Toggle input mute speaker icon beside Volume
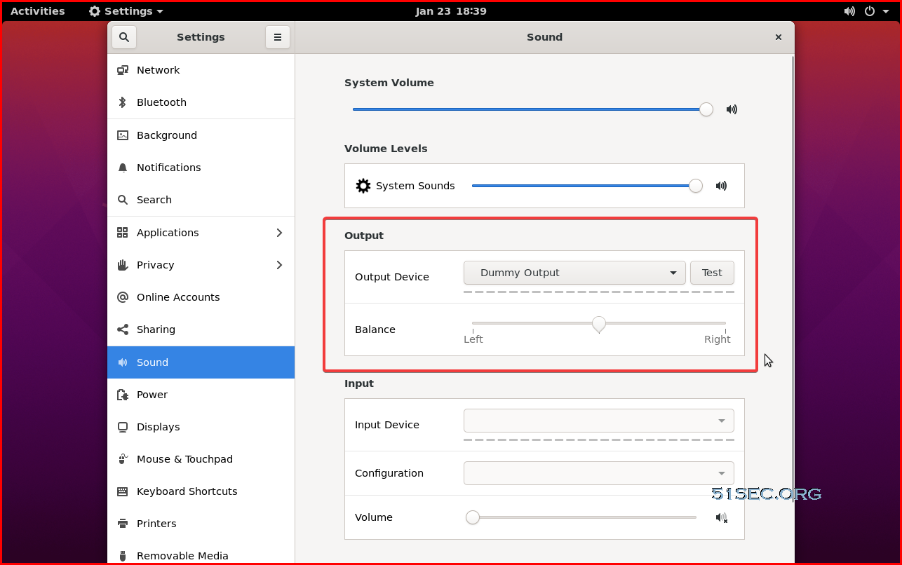The width and height of the screenshot is (902, 565). point(722,517)
